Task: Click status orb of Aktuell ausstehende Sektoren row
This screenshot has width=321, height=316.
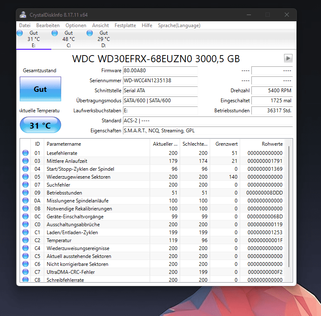Action: (25, 256)
